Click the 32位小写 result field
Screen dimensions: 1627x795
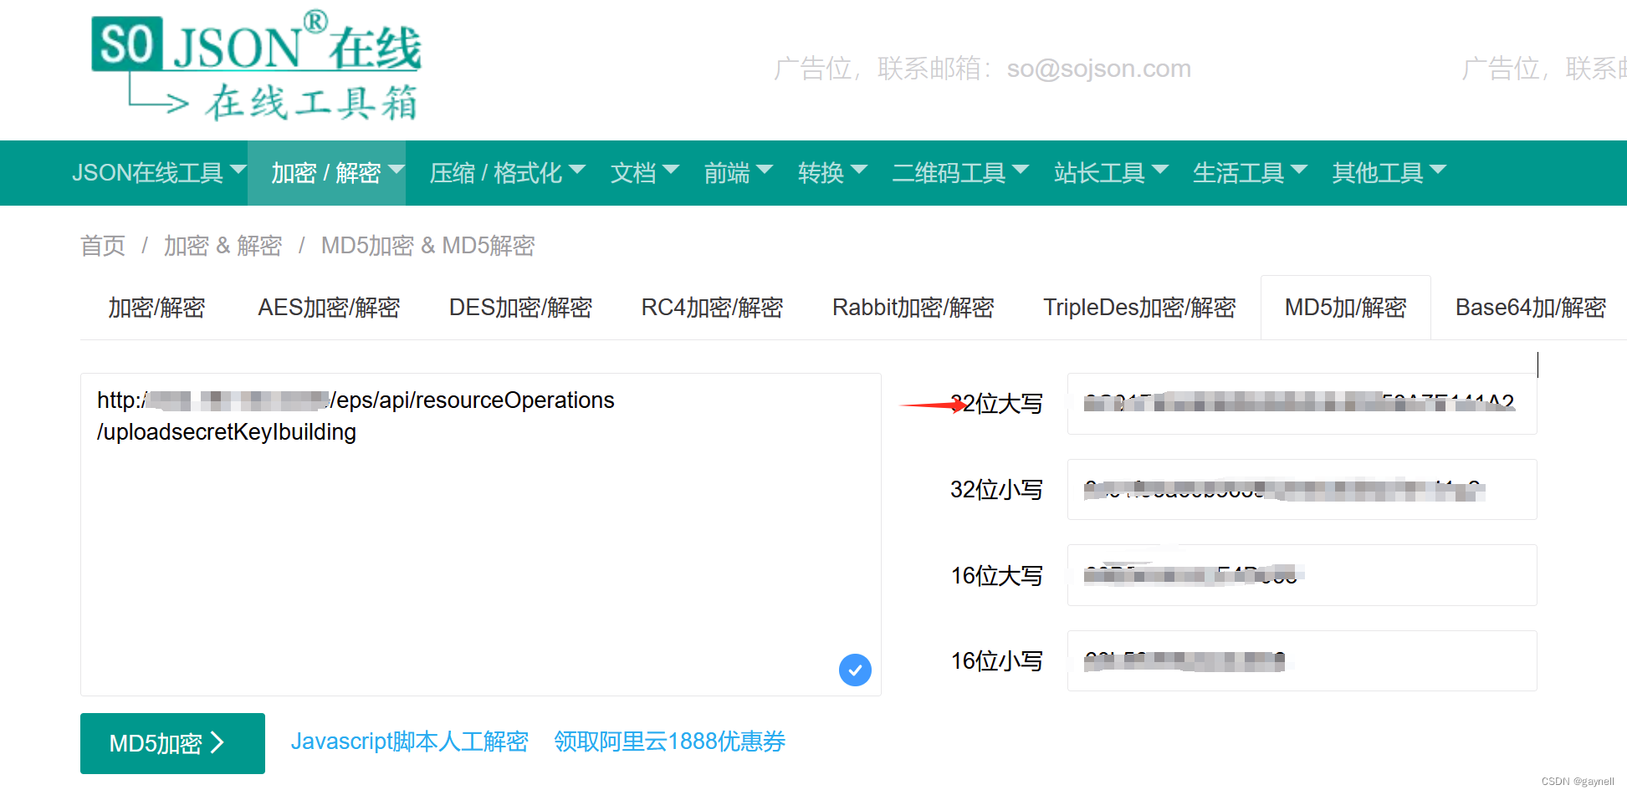(1302, 490)
